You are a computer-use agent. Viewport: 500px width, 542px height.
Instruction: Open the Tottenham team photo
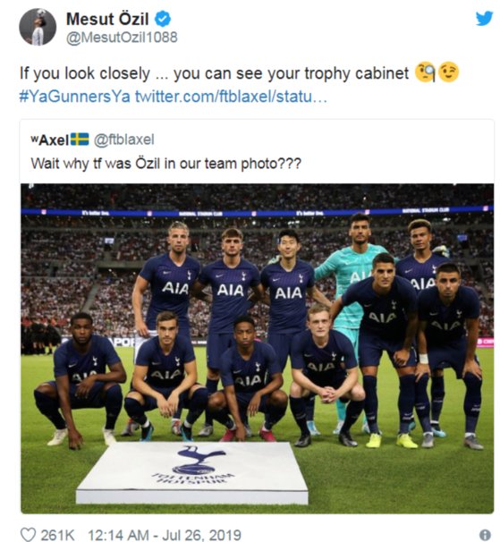point(257,349)
